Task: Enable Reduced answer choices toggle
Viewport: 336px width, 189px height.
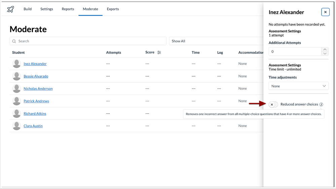Action: (273, 104)
